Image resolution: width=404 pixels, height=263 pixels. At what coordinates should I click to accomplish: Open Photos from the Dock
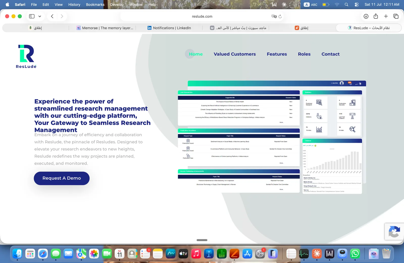[94, 253]
